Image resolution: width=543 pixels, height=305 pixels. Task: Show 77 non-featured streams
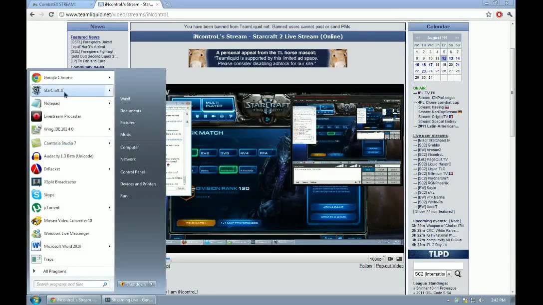pyautogui.click(x=434, y=212)
